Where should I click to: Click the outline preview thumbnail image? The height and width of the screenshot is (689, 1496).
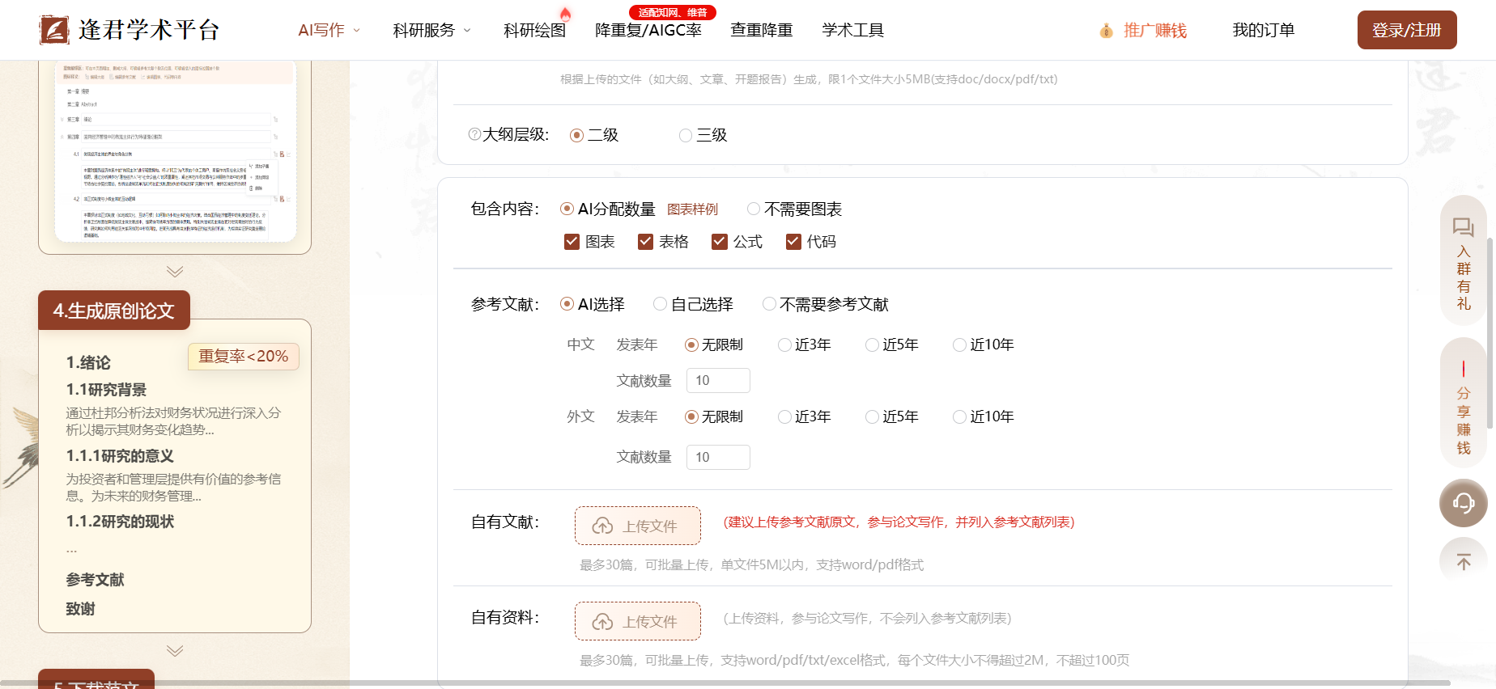(x=176, y=151)
